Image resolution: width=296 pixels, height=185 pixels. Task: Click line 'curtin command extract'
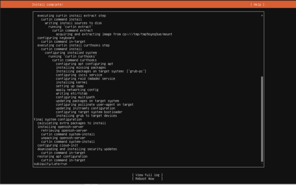click(72, 31)
